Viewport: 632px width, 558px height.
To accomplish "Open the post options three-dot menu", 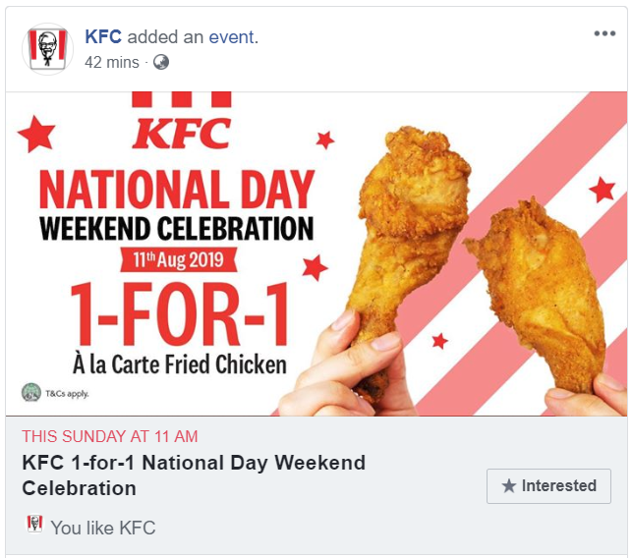I will 604,33.
